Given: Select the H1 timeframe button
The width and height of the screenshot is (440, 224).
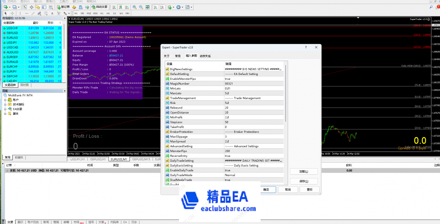Looking at the screenshot, I should click(102, 13).
